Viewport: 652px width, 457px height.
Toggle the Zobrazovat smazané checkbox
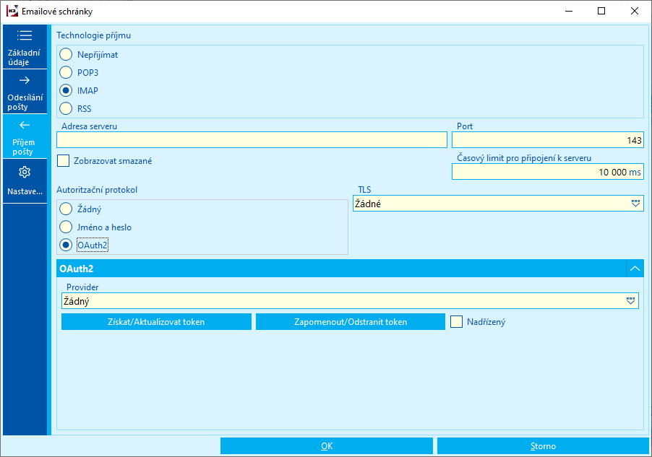63,160
